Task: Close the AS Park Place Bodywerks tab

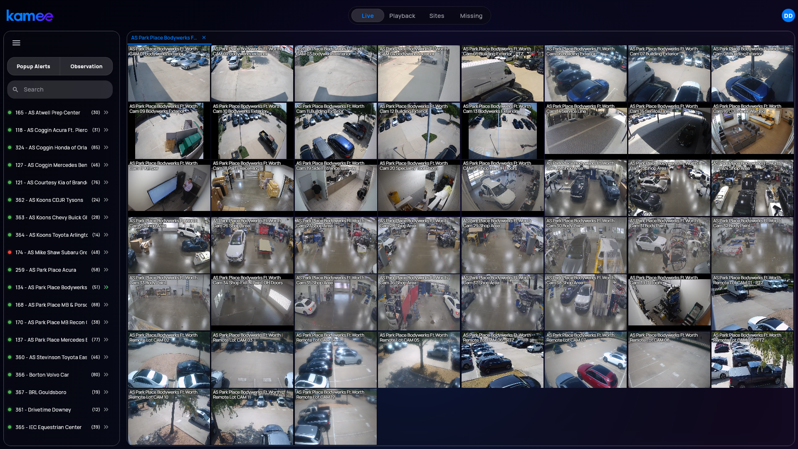Action: 204,37
